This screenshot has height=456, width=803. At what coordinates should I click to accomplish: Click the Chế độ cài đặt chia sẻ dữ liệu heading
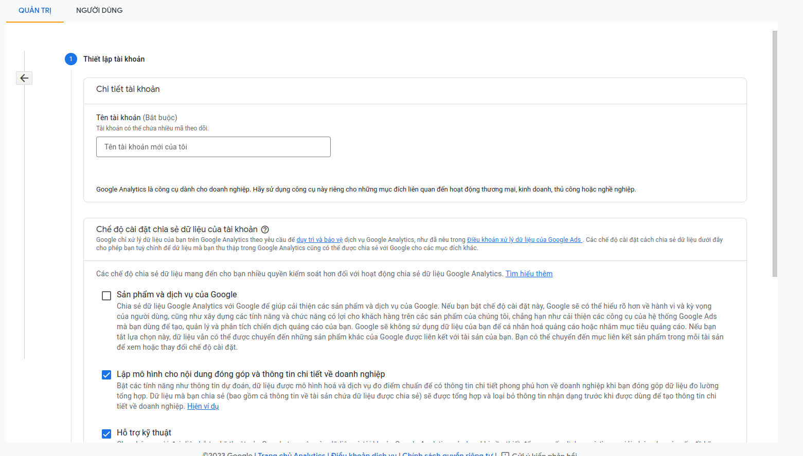[177, 229]
